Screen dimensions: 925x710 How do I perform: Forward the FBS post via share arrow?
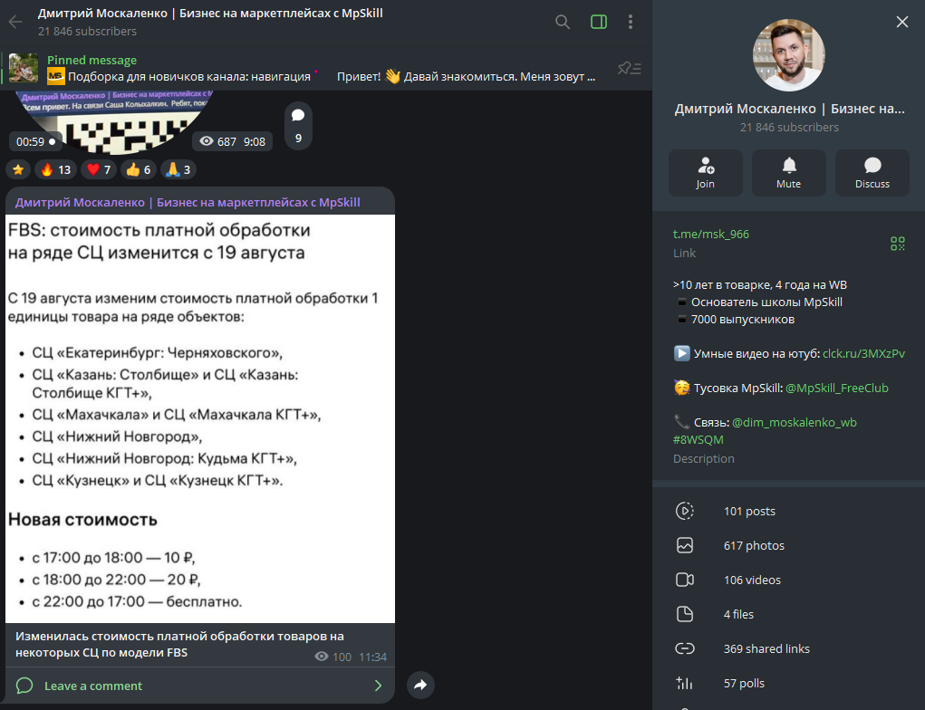click(x=420, y=686)
